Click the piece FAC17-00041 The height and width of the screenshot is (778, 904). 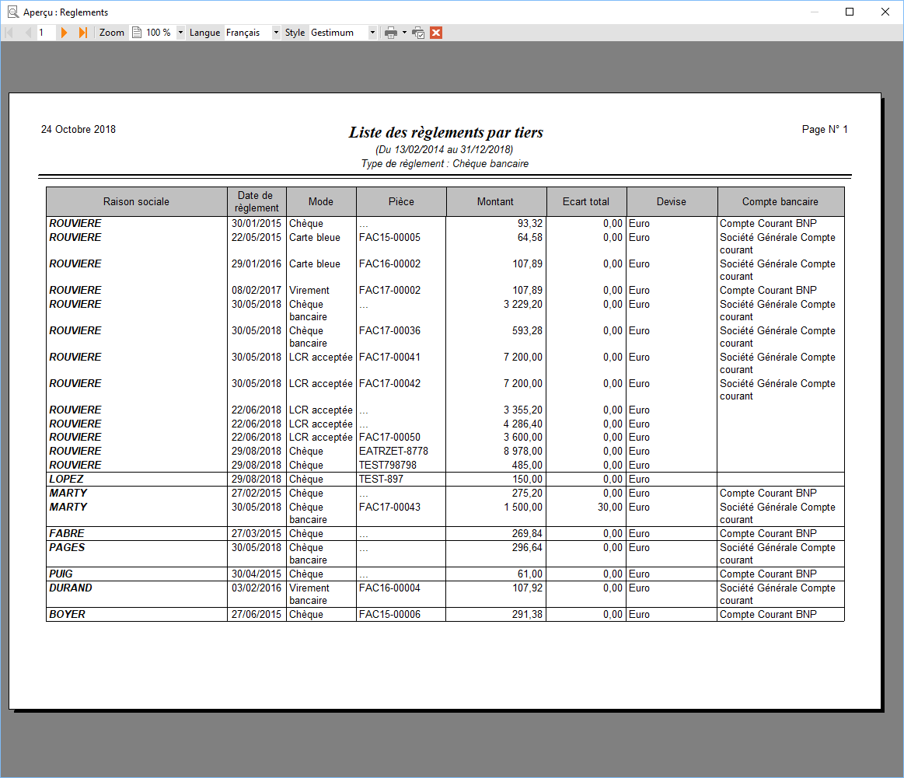coord(389,358)
